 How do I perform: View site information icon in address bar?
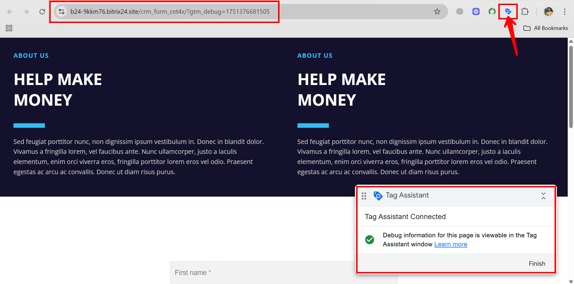[62, 12]
